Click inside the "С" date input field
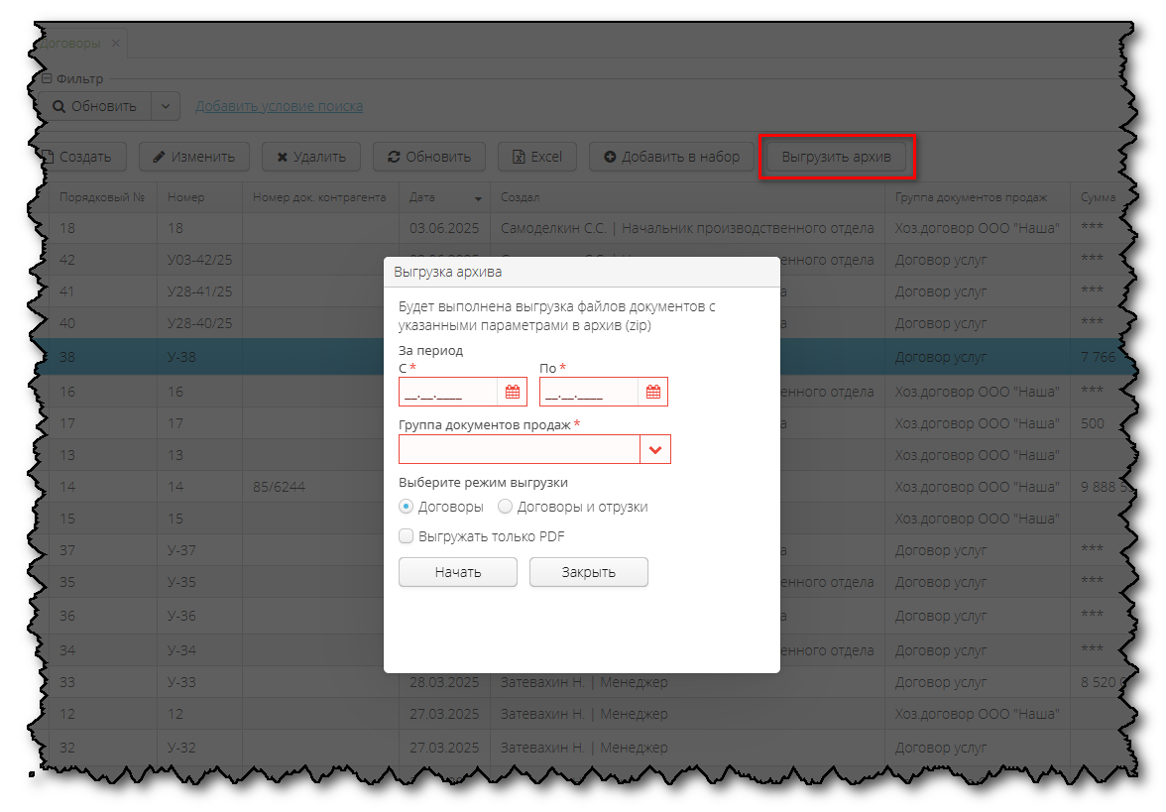1166x812 pixels. point(446,391)
